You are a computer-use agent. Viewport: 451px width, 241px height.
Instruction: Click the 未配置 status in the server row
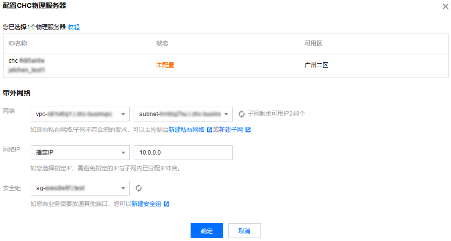[165, 65]
